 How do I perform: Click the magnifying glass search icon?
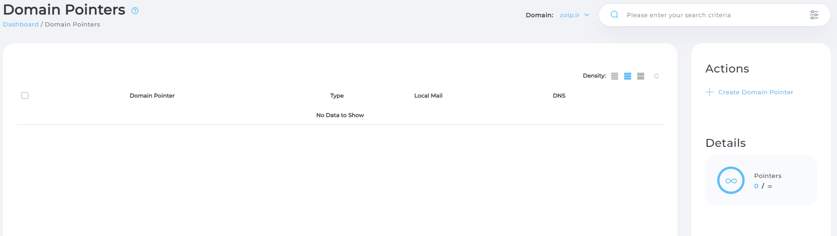pos(614,15)
